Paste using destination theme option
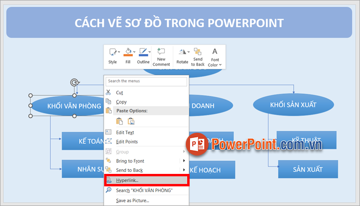 point(120,121)
